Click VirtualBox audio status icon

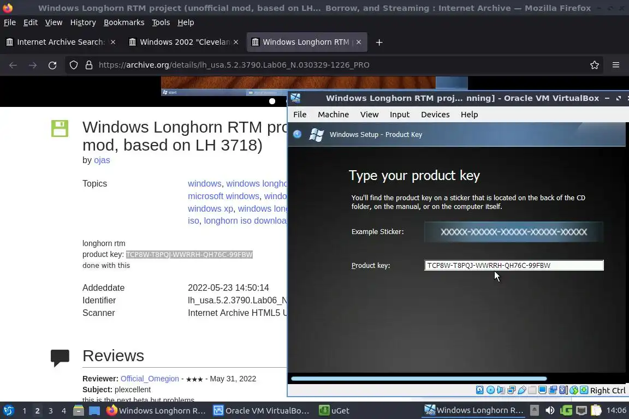click(501, 390)
